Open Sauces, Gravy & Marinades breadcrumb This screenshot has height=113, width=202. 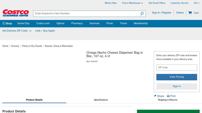[59, 46]
